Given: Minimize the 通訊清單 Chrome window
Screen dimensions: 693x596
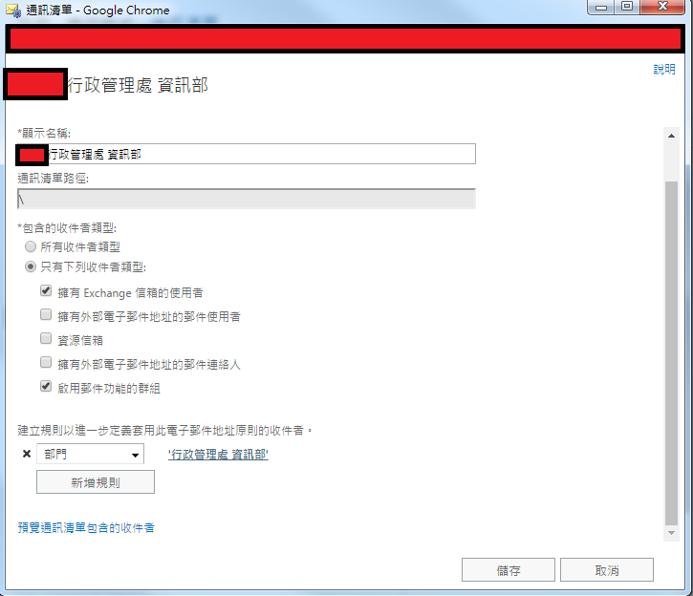Looking at the screenshot, I should [x=601, y=7].
